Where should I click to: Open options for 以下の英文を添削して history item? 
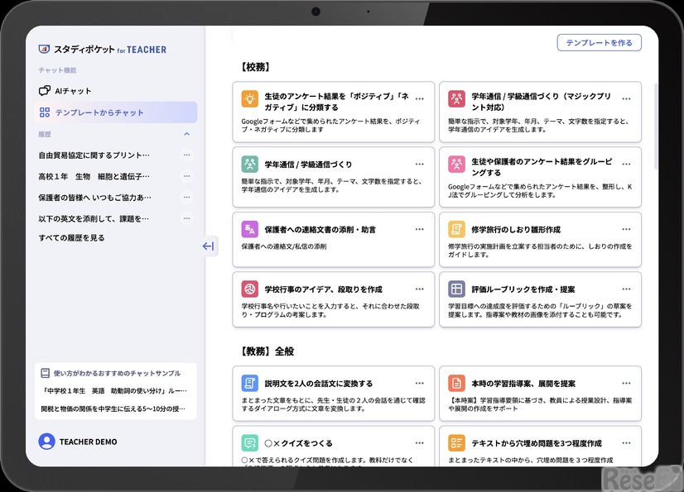[x=186, y=218]
